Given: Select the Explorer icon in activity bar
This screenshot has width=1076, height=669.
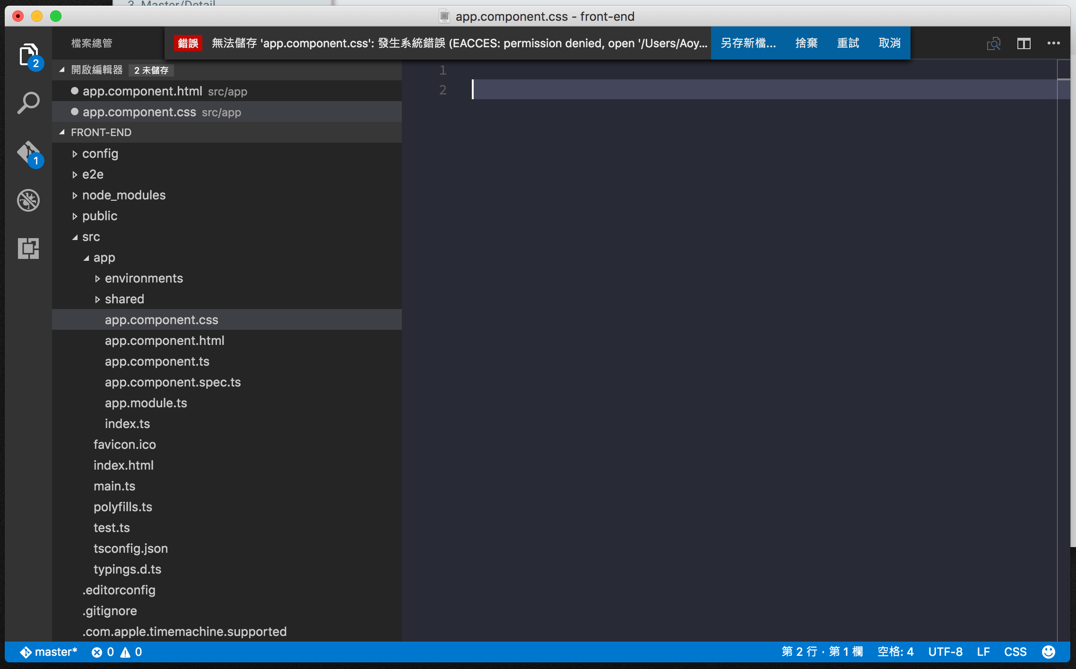Looking at the screenshot, I should (28, 53).
